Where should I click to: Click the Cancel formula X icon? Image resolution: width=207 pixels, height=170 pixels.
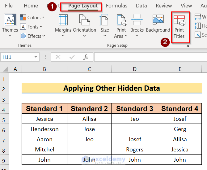58,57
